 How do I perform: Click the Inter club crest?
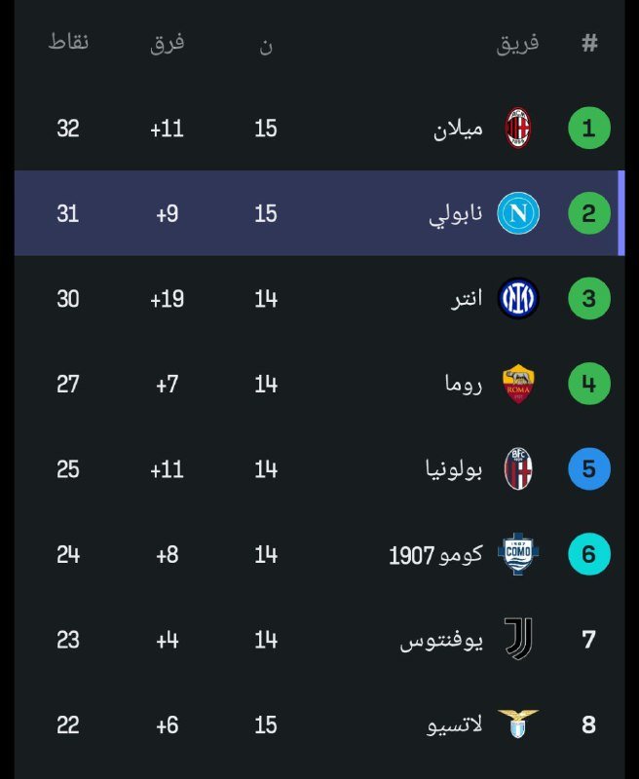click(x=518, y=299)
